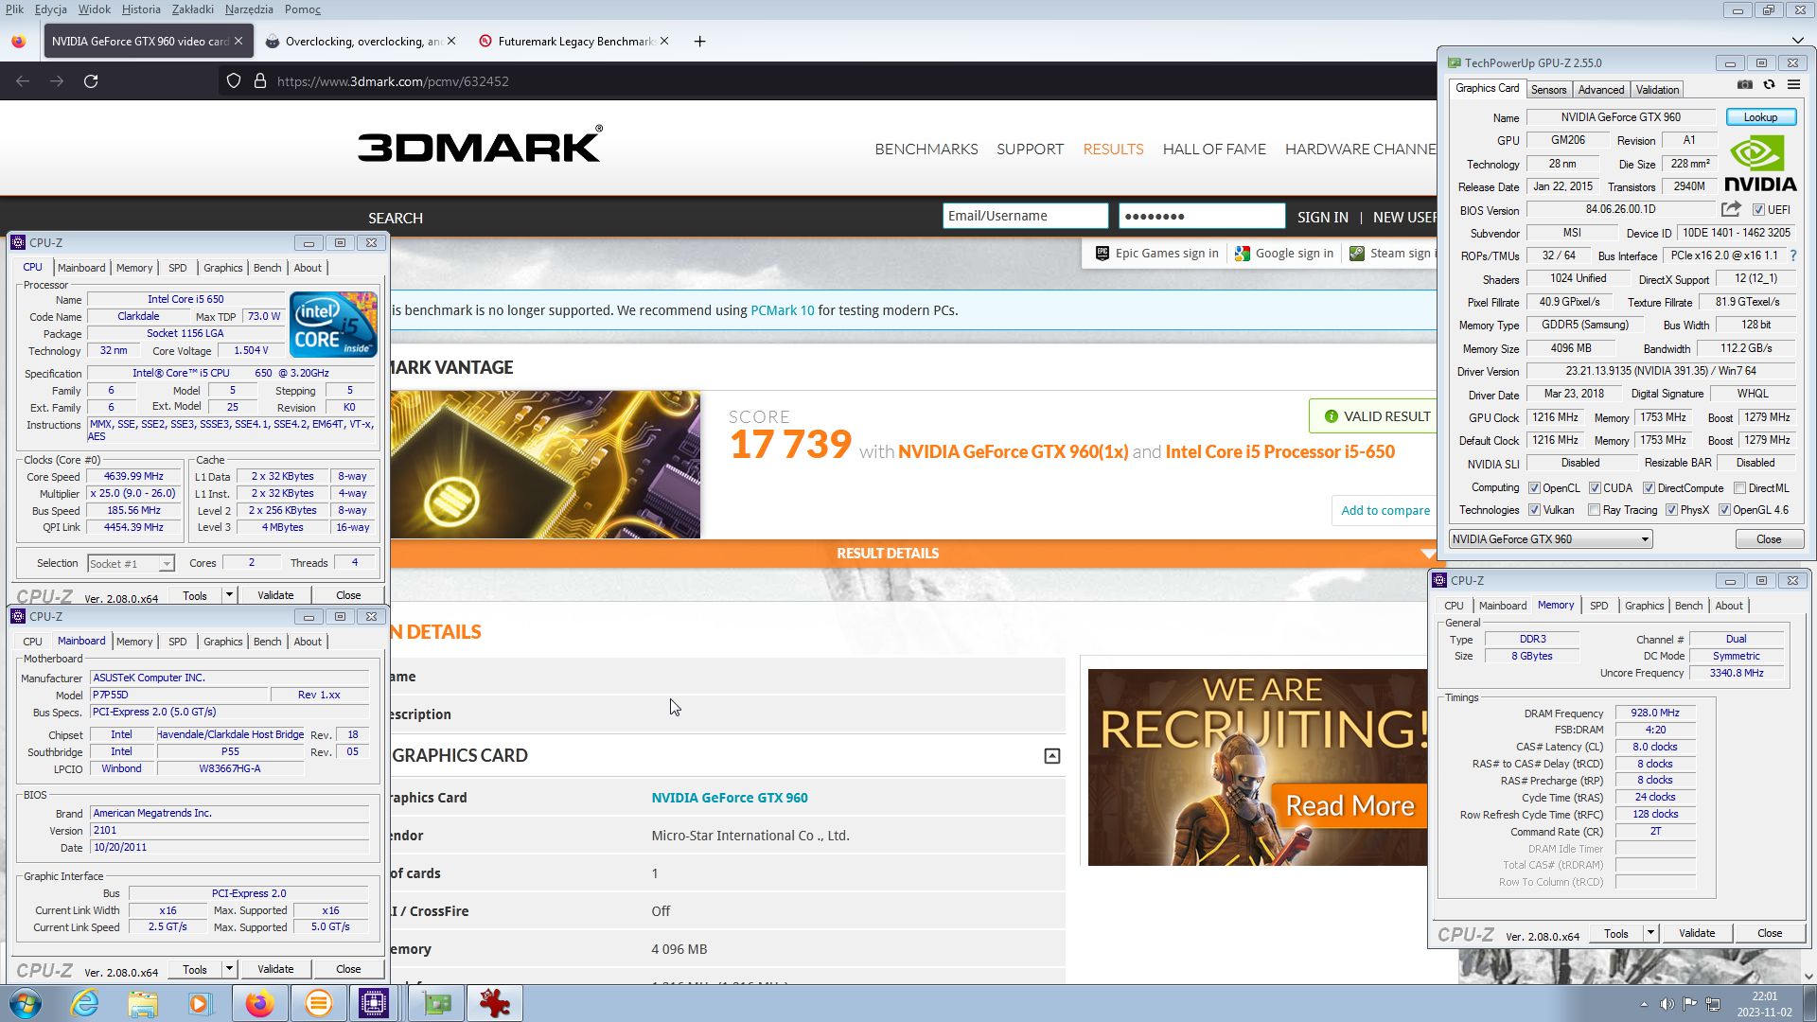Open the Firefox list-all-tabs chevron
Image resolution: width=1817 pixels, height=1022 pixels.
(x=1797, y=41)
